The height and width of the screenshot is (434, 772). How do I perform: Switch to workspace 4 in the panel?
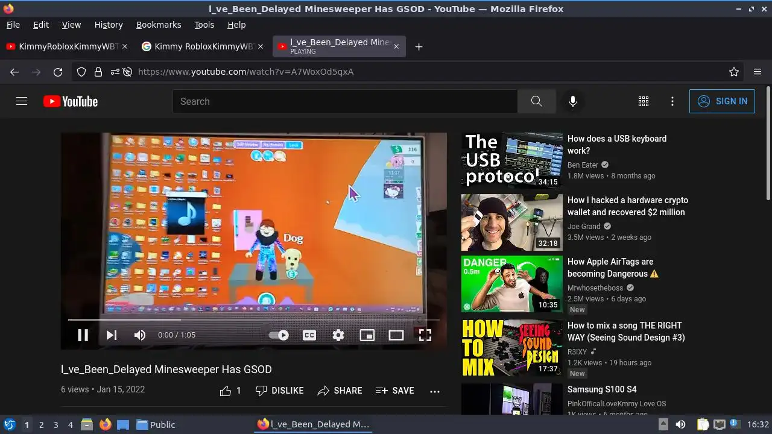coord(70,424)
